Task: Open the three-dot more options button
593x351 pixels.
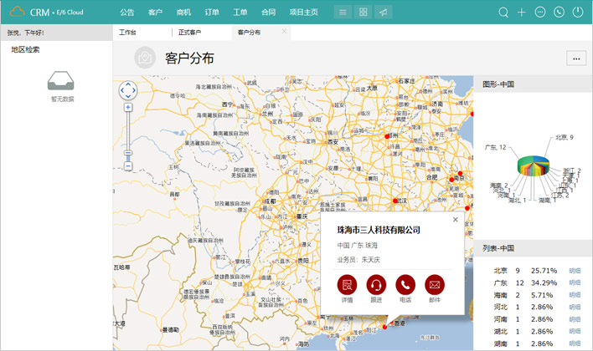Action: 575,58
